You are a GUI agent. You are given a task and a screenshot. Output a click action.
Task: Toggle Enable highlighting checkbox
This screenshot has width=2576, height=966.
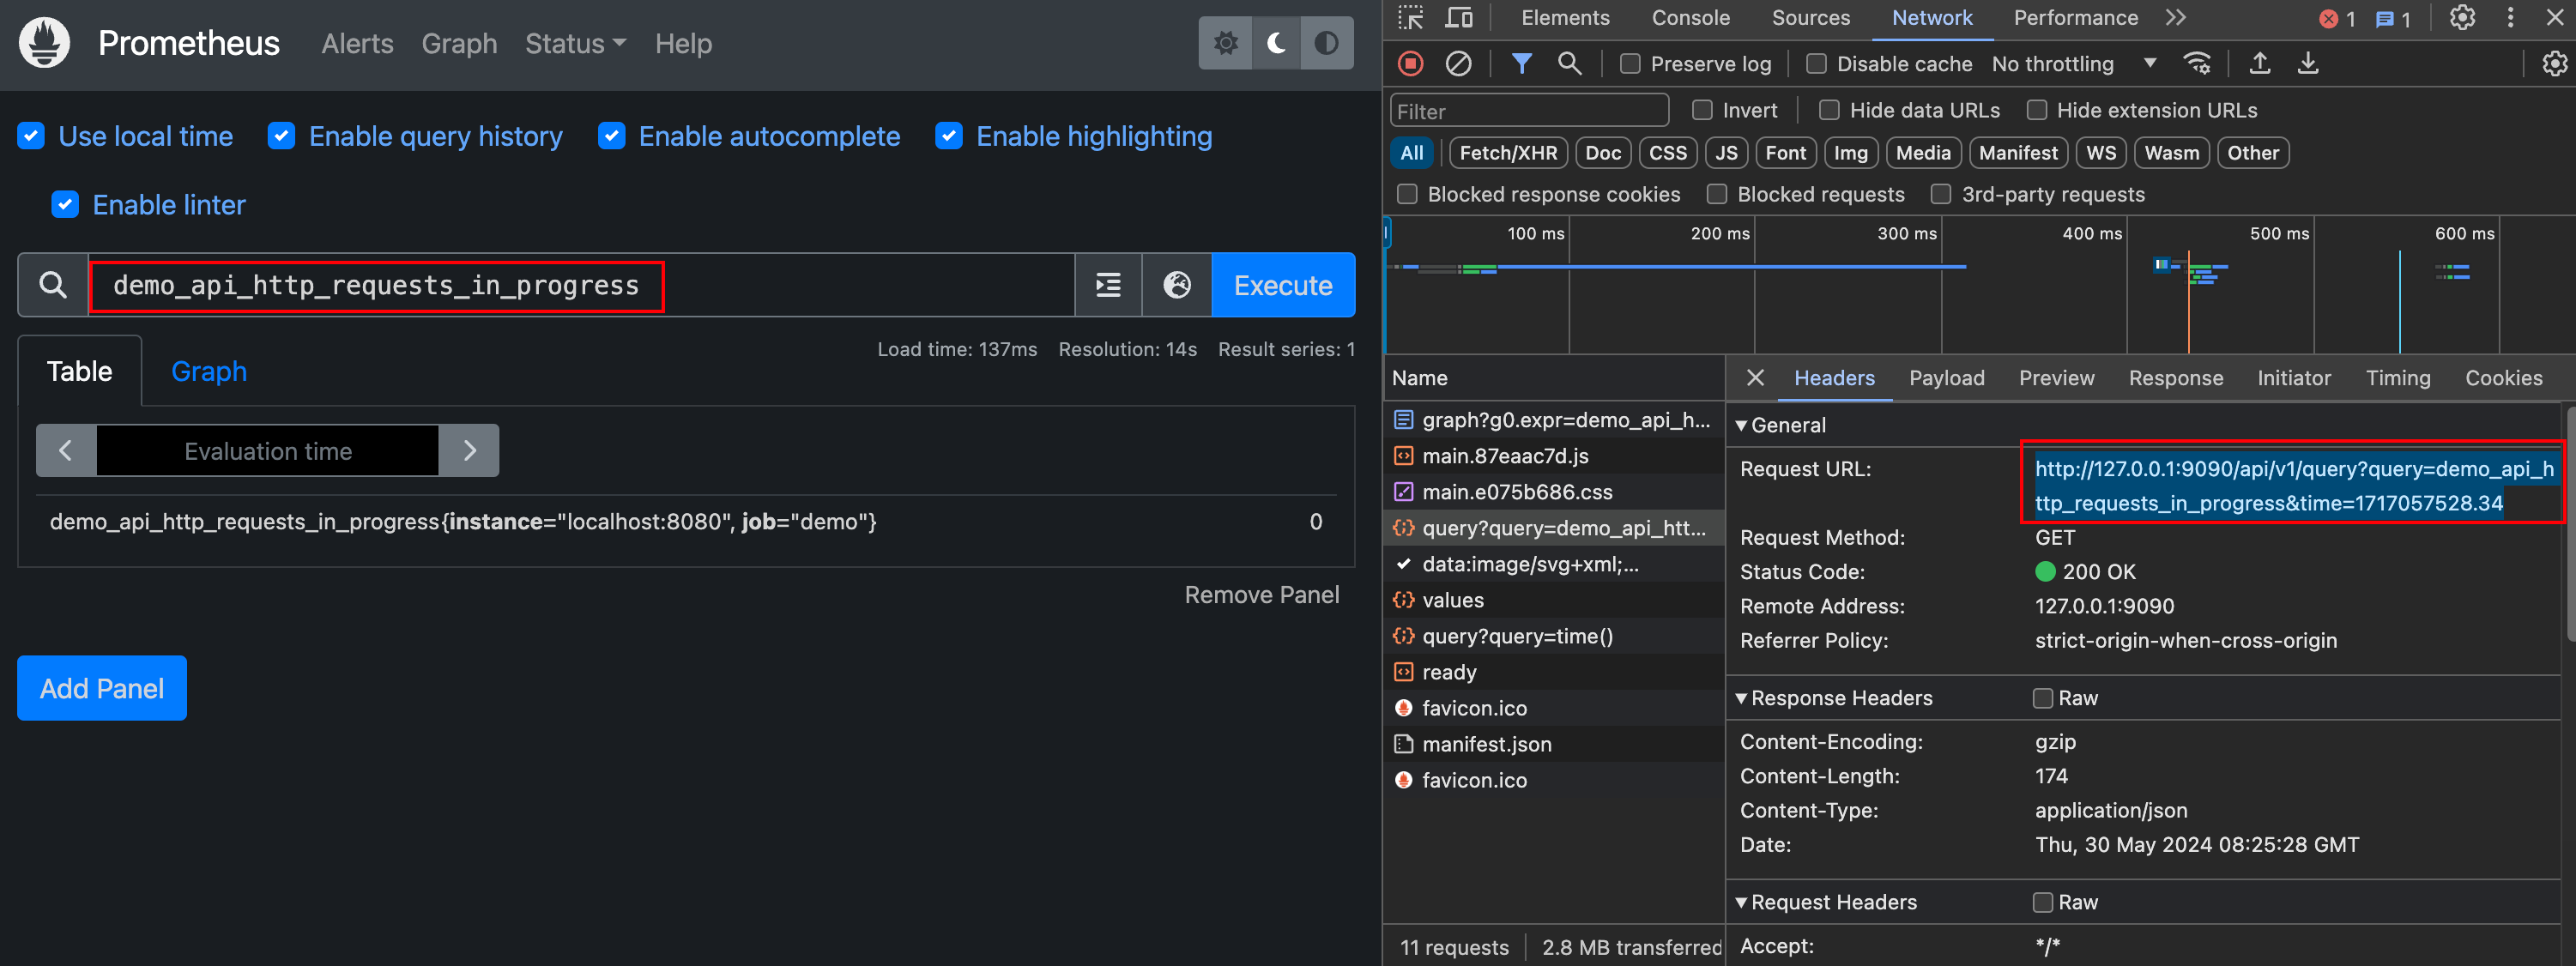[x=948, y=136]
